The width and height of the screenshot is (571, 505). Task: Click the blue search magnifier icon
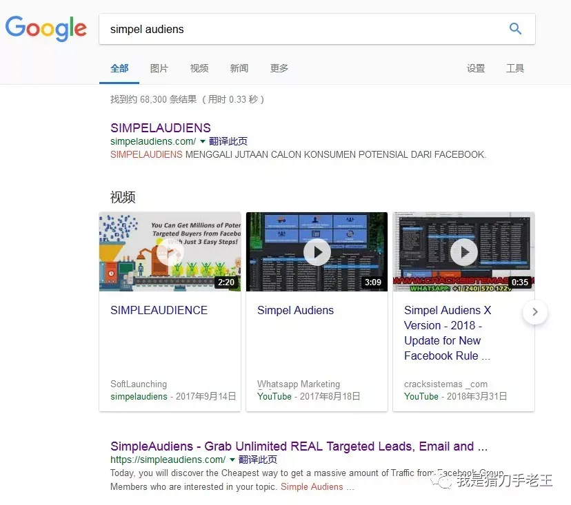pyautogui.click(x=515, y=28)
